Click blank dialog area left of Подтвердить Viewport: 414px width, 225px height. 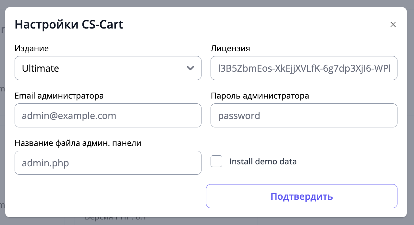tap(107, 196)
